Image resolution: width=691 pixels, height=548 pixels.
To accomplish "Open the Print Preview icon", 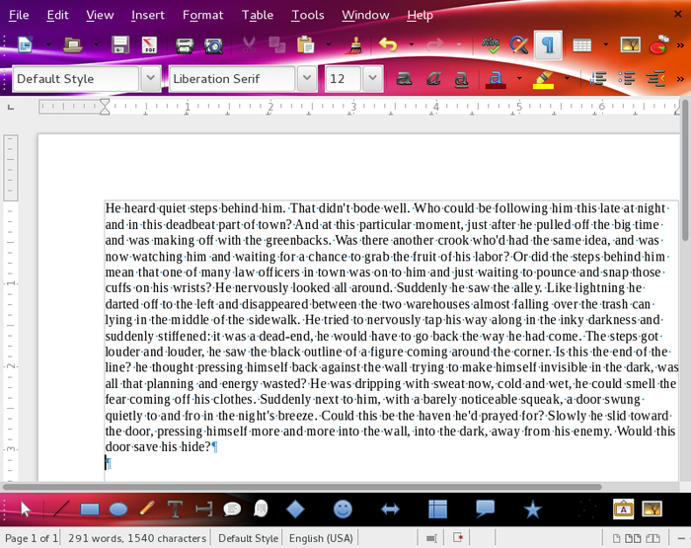I will tap(214, 45).
